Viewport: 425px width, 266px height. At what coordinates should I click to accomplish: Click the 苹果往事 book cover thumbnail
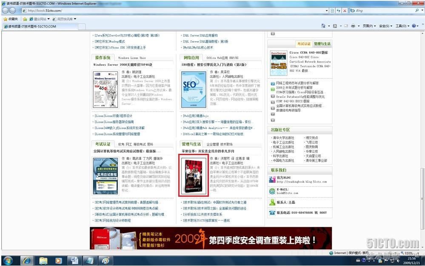point(193,175)
